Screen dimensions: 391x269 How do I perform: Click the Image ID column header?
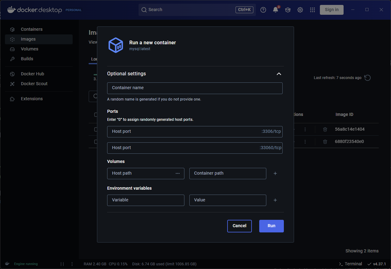click(345, 114)
